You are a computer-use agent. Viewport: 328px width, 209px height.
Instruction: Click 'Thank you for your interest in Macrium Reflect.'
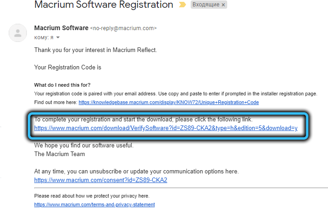pyautogui.click(x=95, y=50)
